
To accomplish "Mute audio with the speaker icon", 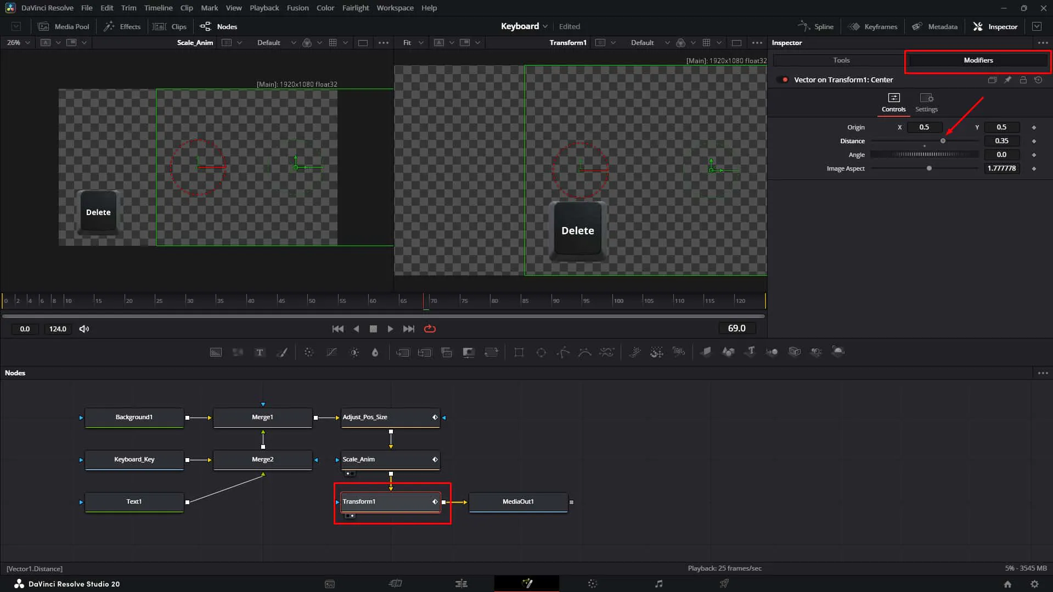I will click(x=84, y=329).
